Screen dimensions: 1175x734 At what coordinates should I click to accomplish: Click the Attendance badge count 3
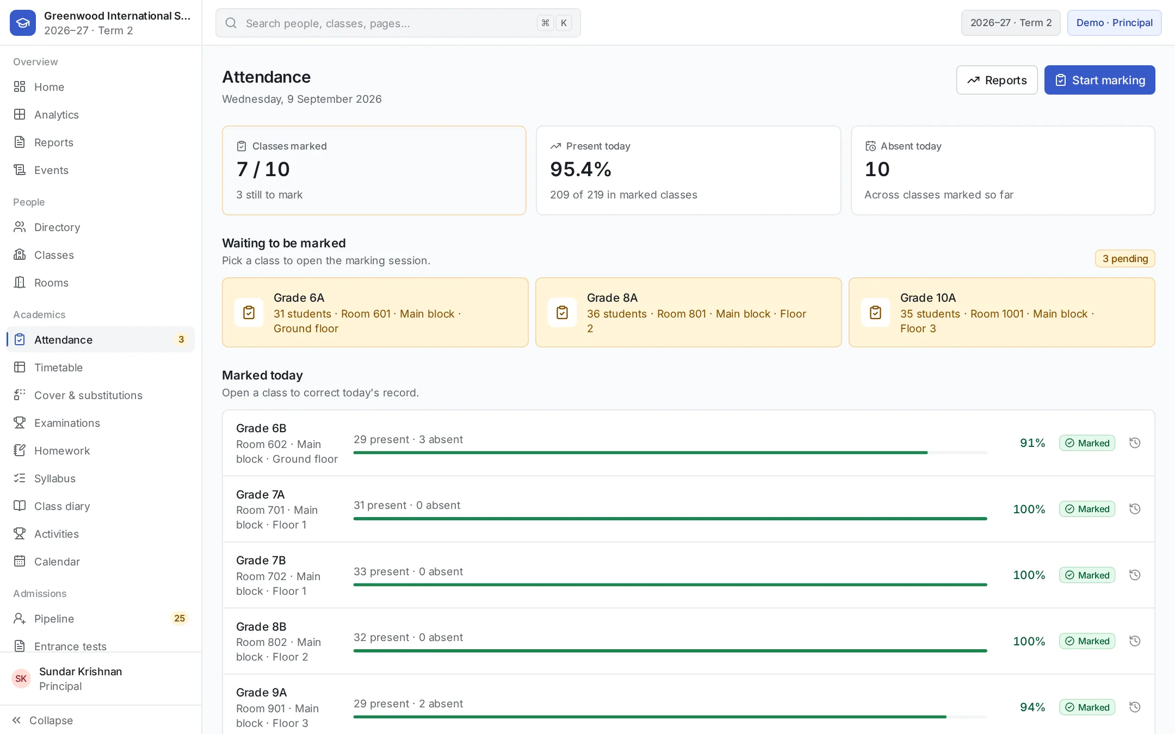pyautogui.click(x=181, y=340)
